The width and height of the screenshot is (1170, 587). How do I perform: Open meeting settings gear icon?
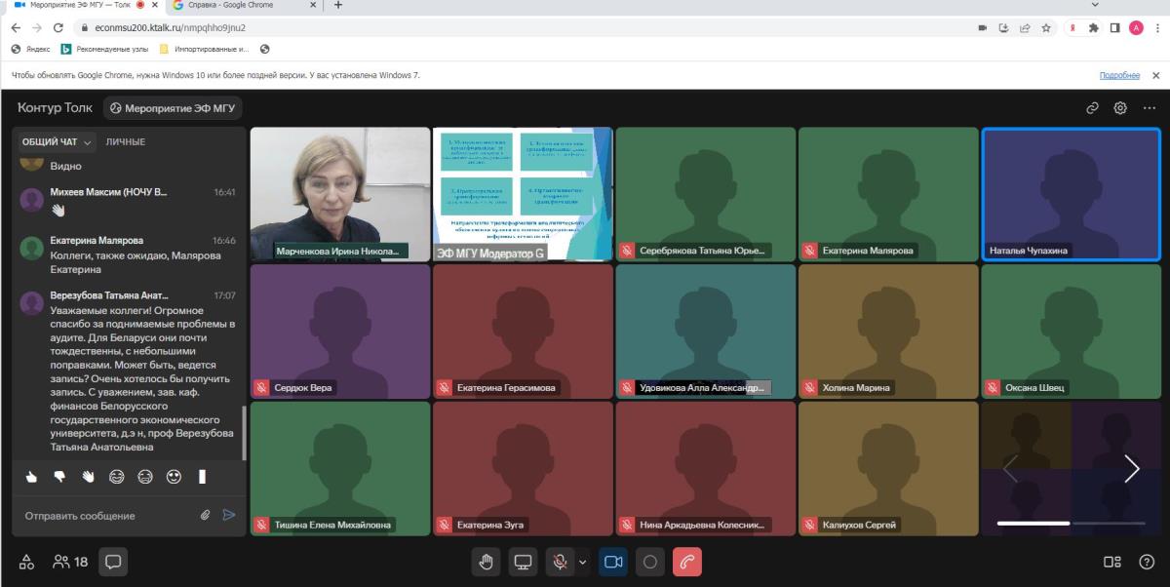click(1121, 108)
